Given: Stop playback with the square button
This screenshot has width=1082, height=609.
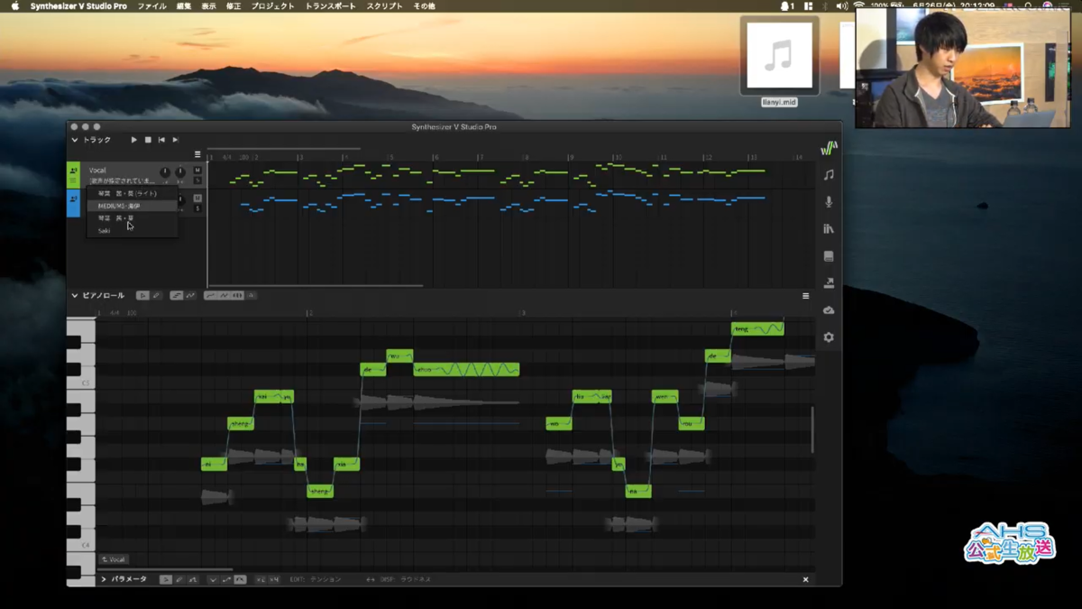Looking at the screenshot, I should (x=148, y=140).
